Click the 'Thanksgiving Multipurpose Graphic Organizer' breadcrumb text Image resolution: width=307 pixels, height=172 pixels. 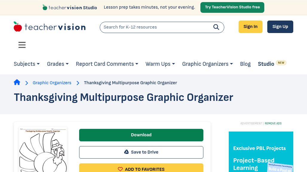point(131,83)
